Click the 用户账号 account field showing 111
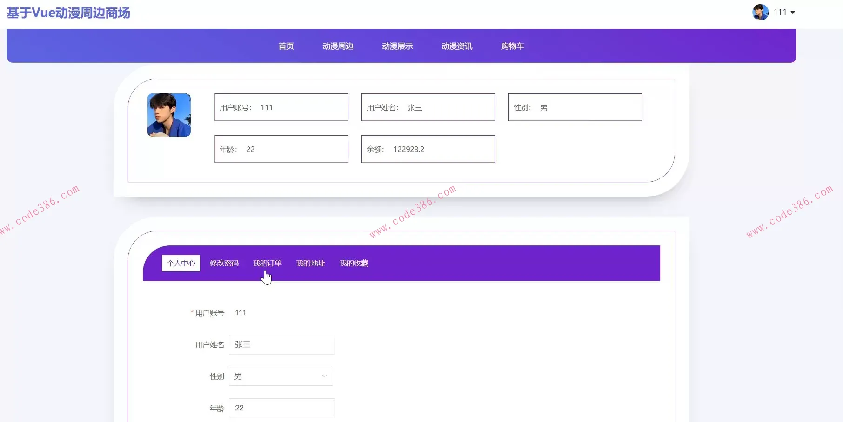The image size is (843, 422). pyautogui.click(x=281, y=107)
